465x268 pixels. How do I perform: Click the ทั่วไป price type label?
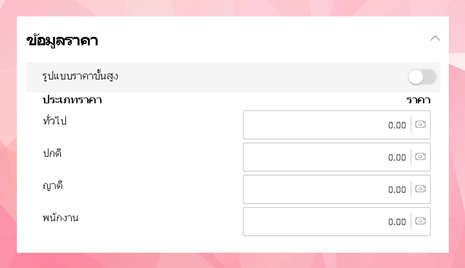click(54, 121)
